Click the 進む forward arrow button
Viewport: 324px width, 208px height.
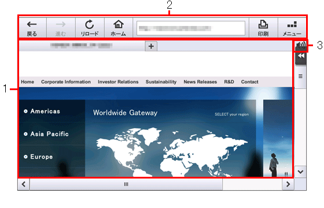(61, 28)
